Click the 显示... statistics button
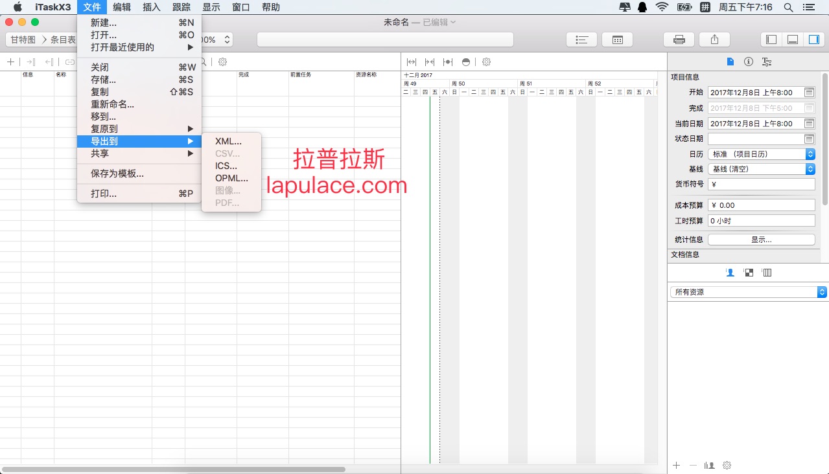The image size is (829, 474). (761, 240)
